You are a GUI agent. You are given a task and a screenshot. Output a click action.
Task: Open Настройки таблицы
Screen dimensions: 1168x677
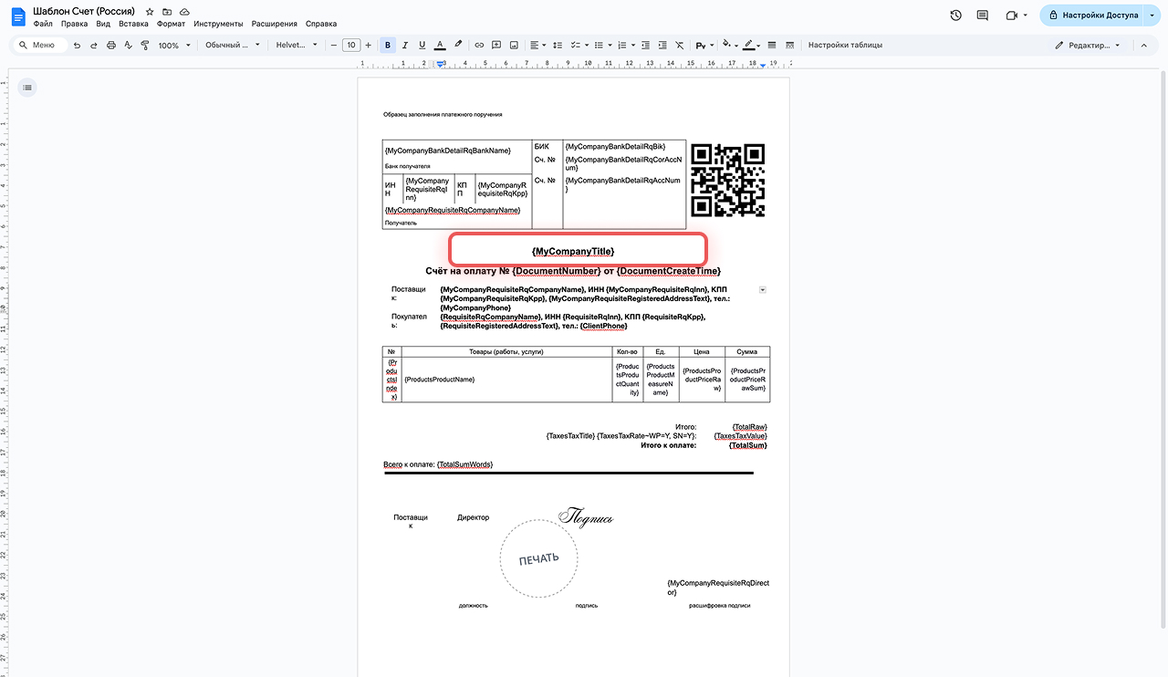pyautogui.click(x=844, y=45)
